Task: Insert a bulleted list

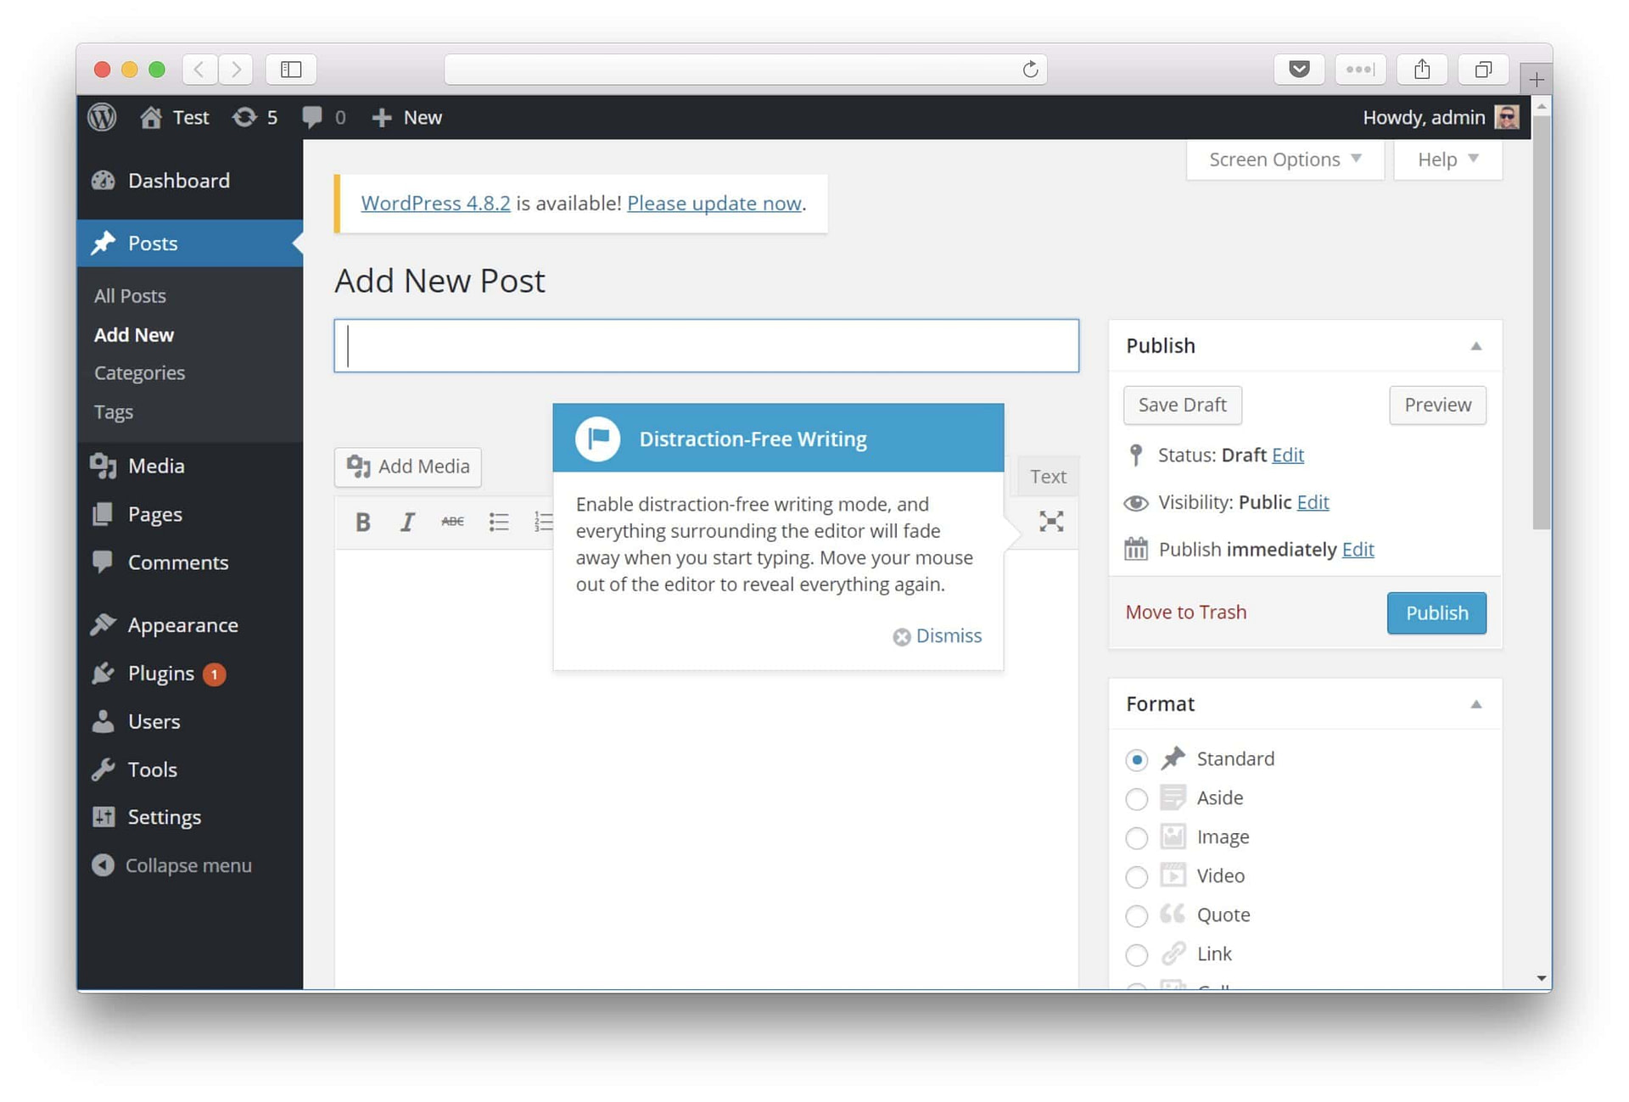Action: point(499,522)
